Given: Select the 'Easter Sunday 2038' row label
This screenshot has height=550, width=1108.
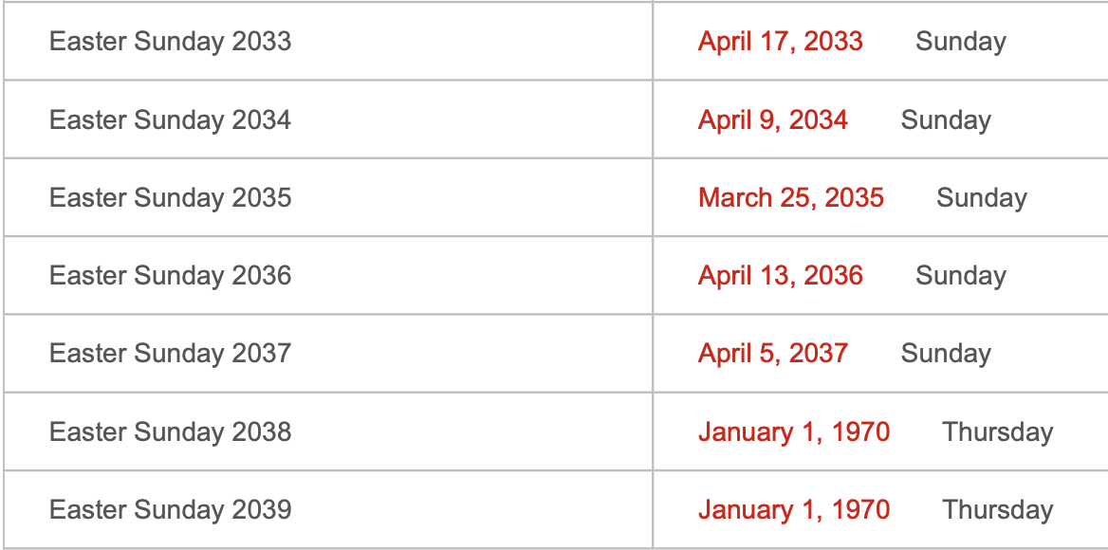Looking at the screenshot, I should pyautogui.click(x=171, y=432).
